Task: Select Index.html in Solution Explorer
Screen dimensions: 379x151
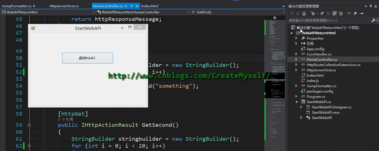Action: [x=315, y=75]
